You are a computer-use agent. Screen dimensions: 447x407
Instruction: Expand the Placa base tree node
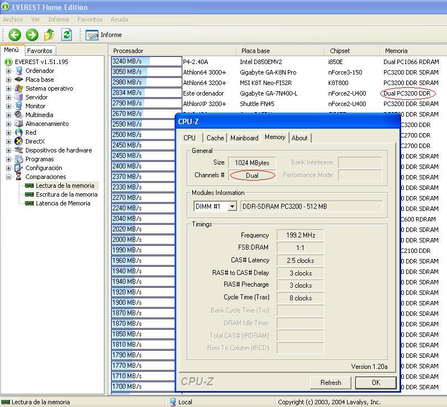(x=8, y=80)
